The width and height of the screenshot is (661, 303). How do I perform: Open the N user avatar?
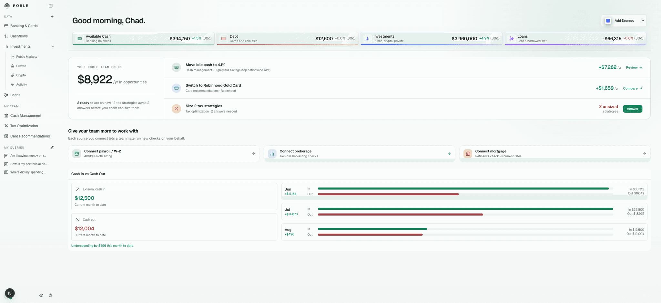point(10,293)
